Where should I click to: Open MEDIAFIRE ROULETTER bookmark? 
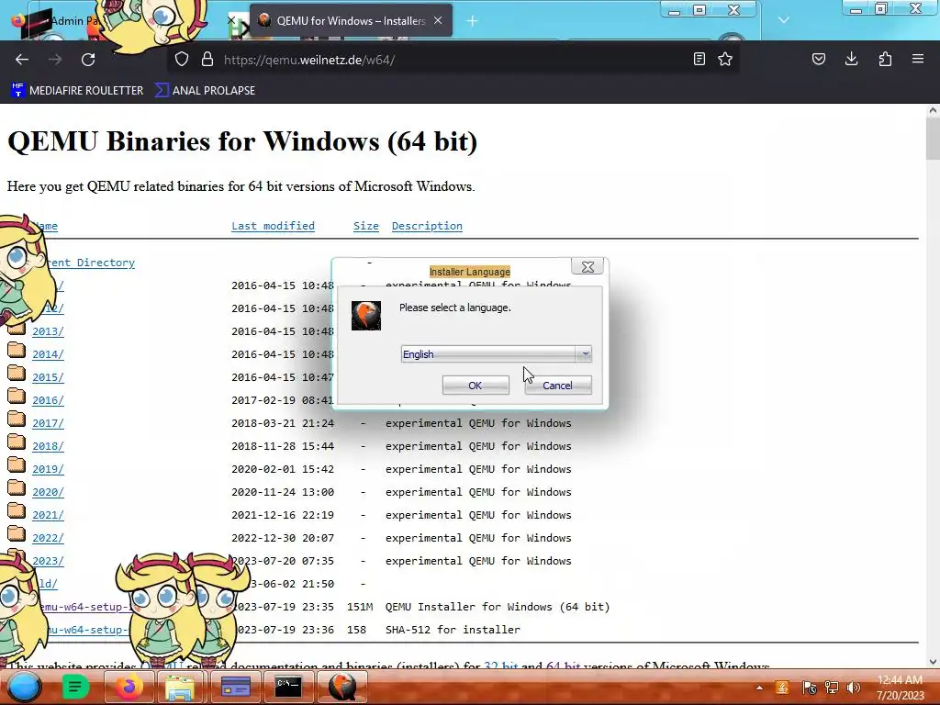click(x=77, y=91)
